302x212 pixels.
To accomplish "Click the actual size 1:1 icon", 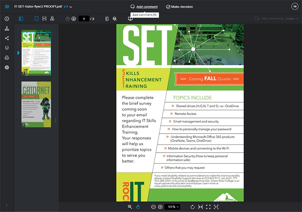I will click(216, 207).
